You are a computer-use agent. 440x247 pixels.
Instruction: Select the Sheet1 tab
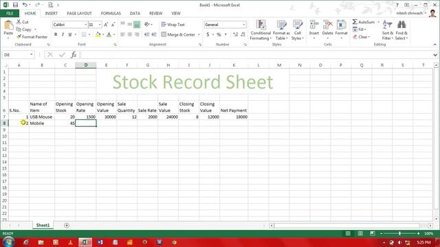43,225
